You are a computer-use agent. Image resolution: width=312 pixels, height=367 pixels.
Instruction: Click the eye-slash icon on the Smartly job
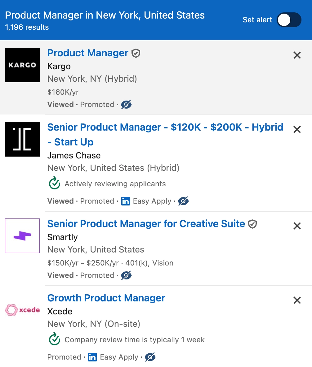[127, 275]
